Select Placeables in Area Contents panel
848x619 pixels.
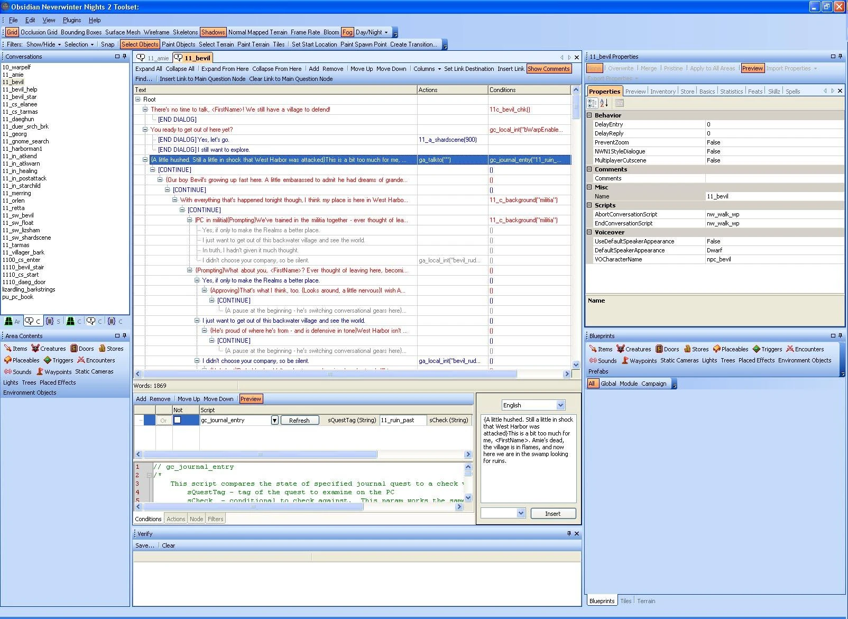[22, 360]
